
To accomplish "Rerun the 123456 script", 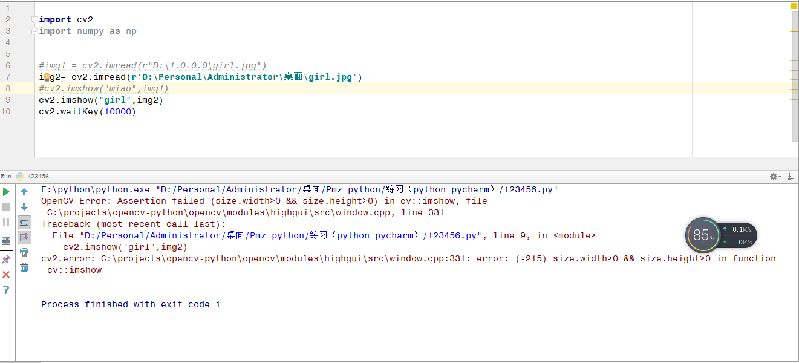I will pyautogui.click(x=6, y=191).
